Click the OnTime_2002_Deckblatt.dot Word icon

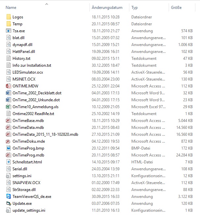[x=9, y=93]
